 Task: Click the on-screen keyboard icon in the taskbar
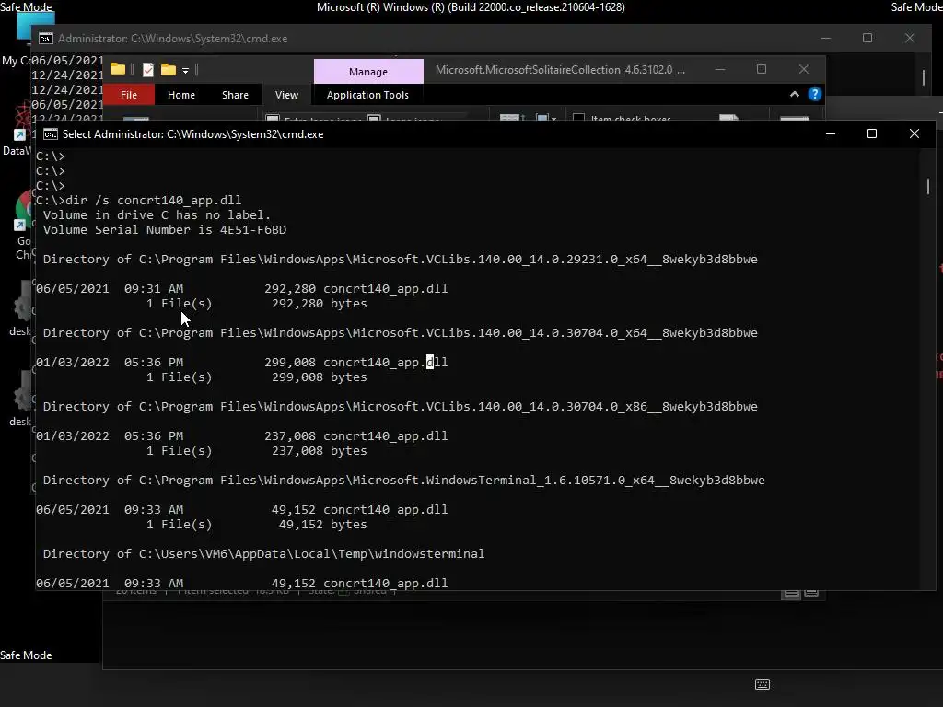762,684
